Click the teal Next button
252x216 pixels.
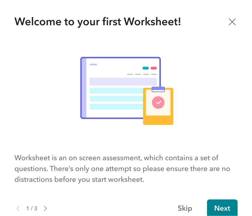click(222, 208)
